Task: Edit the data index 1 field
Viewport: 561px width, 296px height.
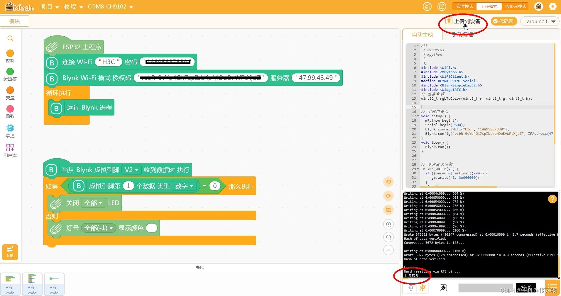Action: point(128,186)
